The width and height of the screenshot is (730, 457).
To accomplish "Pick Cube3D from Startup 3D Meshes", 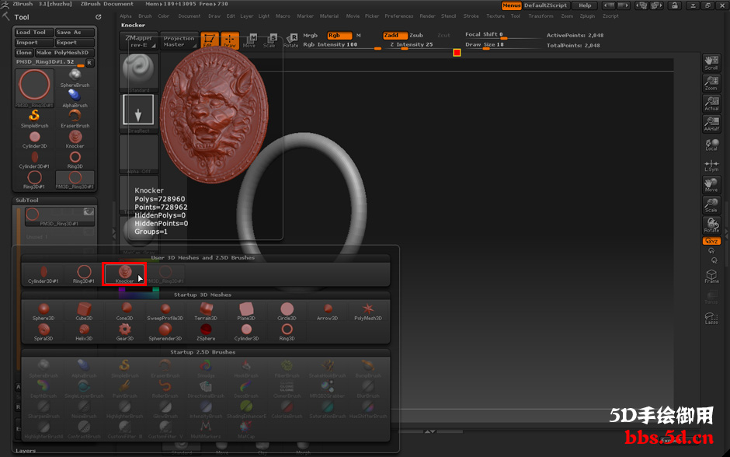I will [84, 311].
